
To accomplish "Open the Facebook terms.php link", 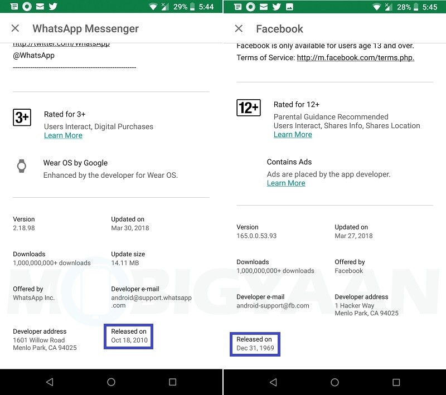I will tap(356, 58).
